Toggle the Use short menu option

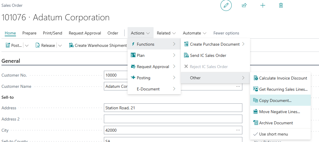click(280, 134)
